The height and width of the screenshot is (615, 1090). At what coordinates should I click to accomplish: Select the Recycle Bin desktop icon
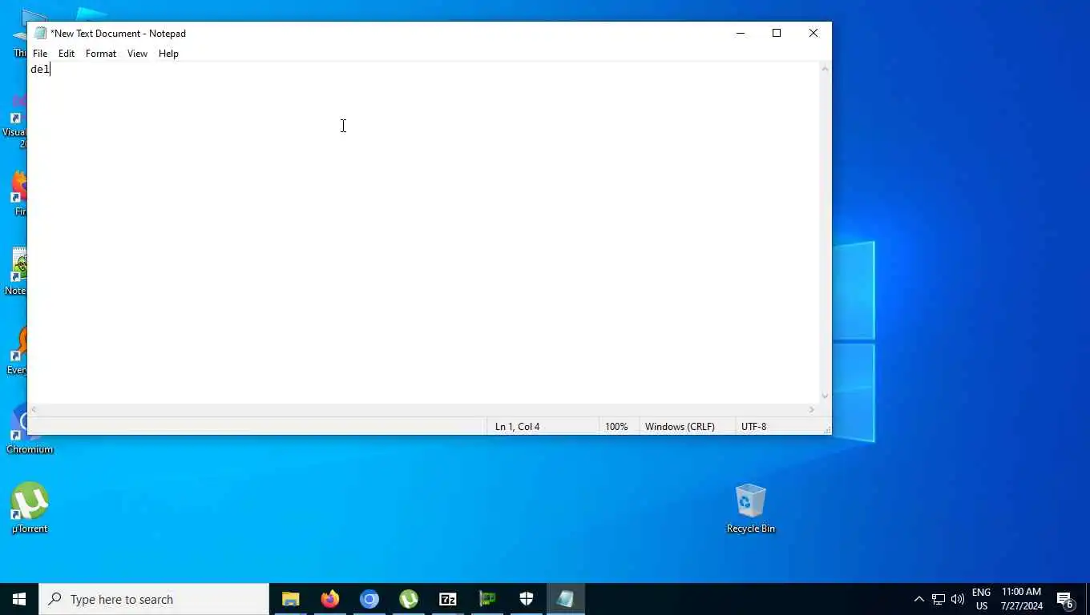point(750,508)
